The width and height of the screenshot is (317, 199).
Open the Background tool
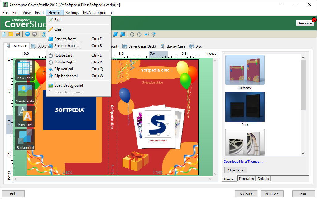click(25, 140)
